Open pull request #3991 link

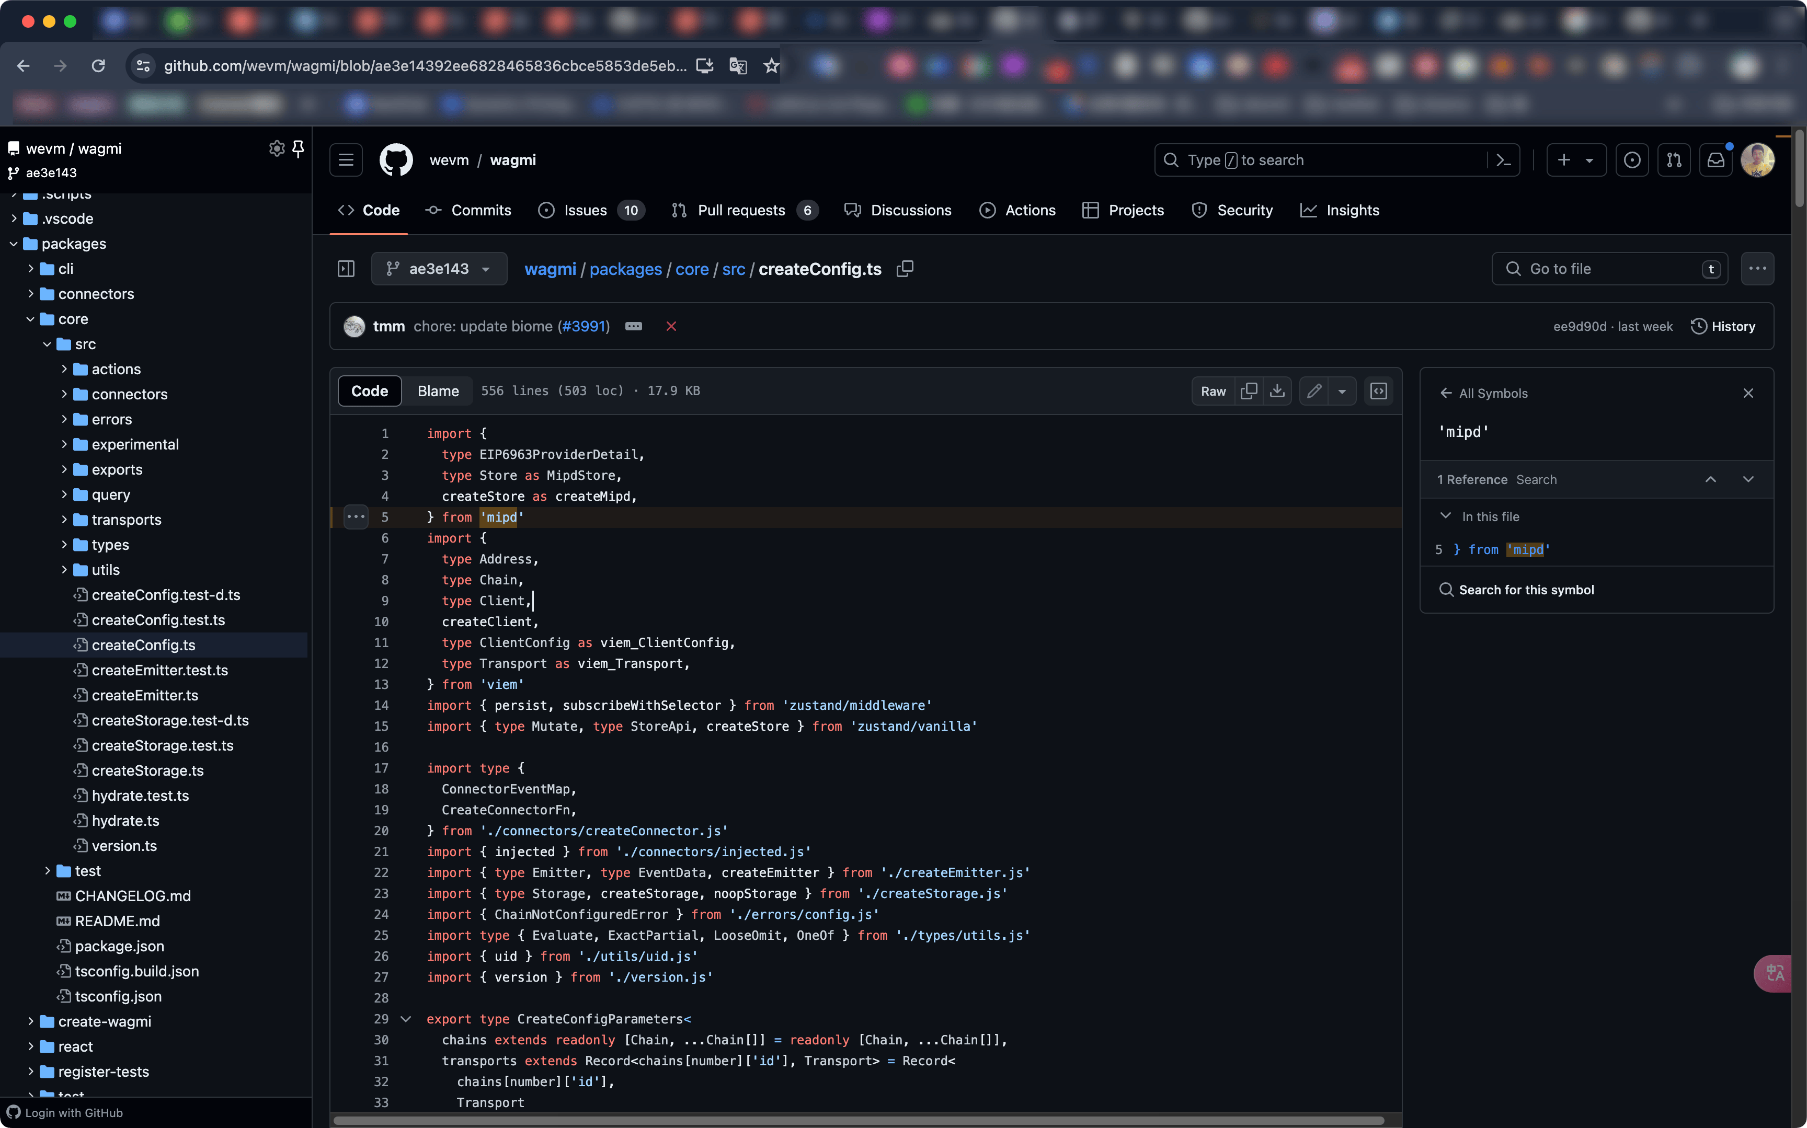pos(584,326)
